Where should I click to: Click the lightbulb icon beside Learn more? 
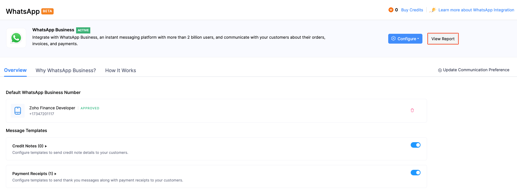point(433,10)
